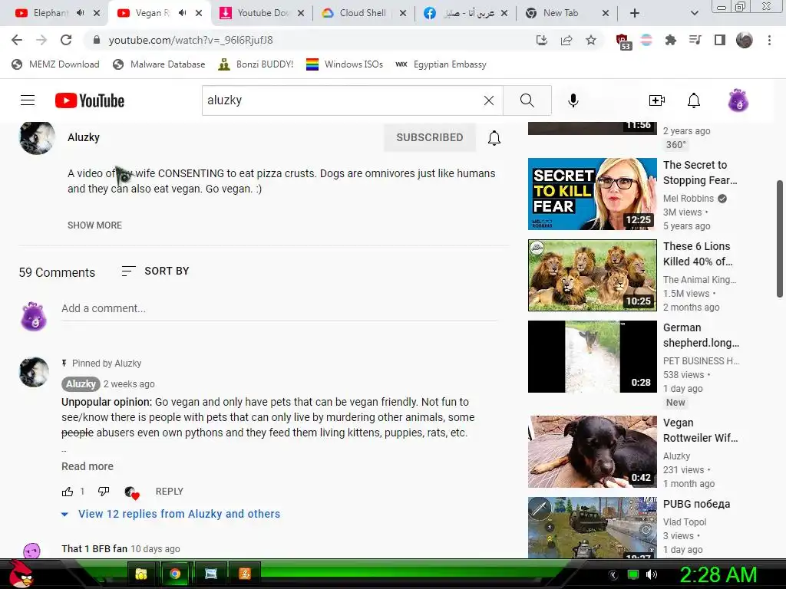Toggle the browser side panel
The width and height of the screenshot is (786, 589).
point(720,40)
